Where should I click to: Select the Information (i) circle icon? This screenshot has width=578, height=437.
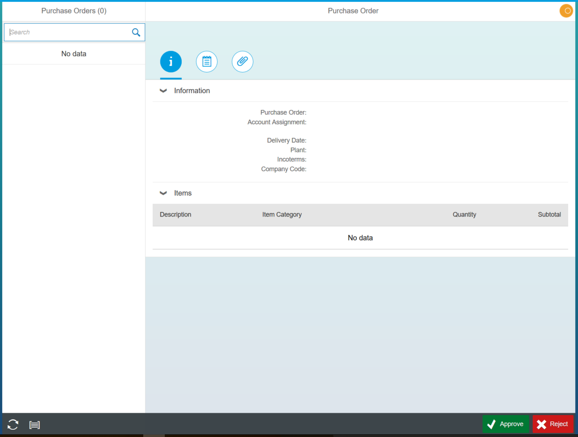coord(171,61)
